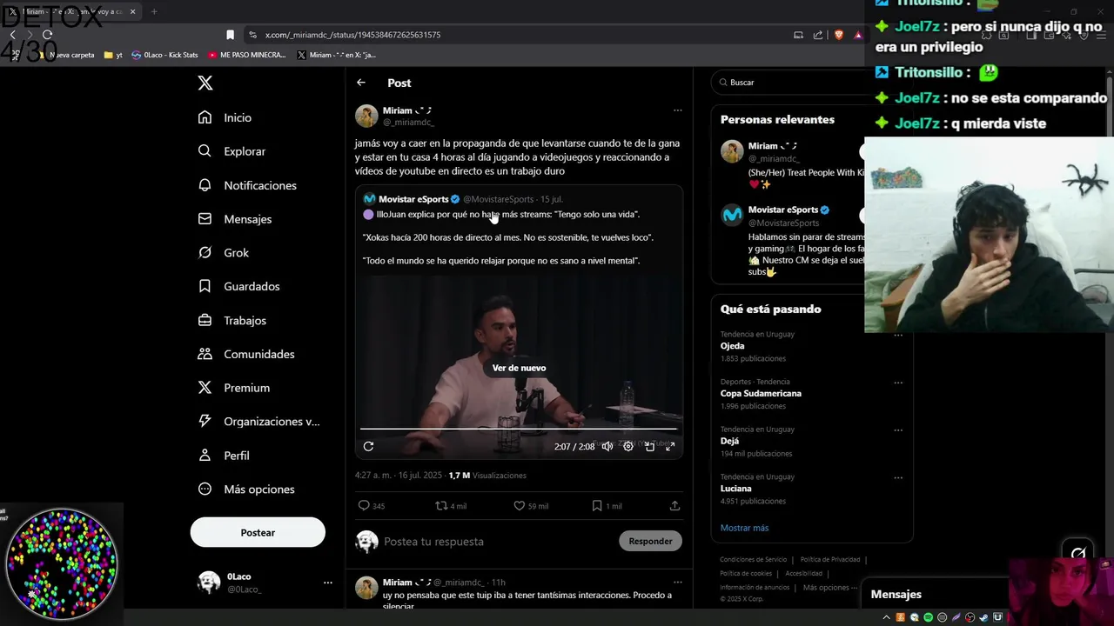Open a new browser tab with plus
Image resolution: width=1114 pixels, height=626 pixels.
coord(154,12)
